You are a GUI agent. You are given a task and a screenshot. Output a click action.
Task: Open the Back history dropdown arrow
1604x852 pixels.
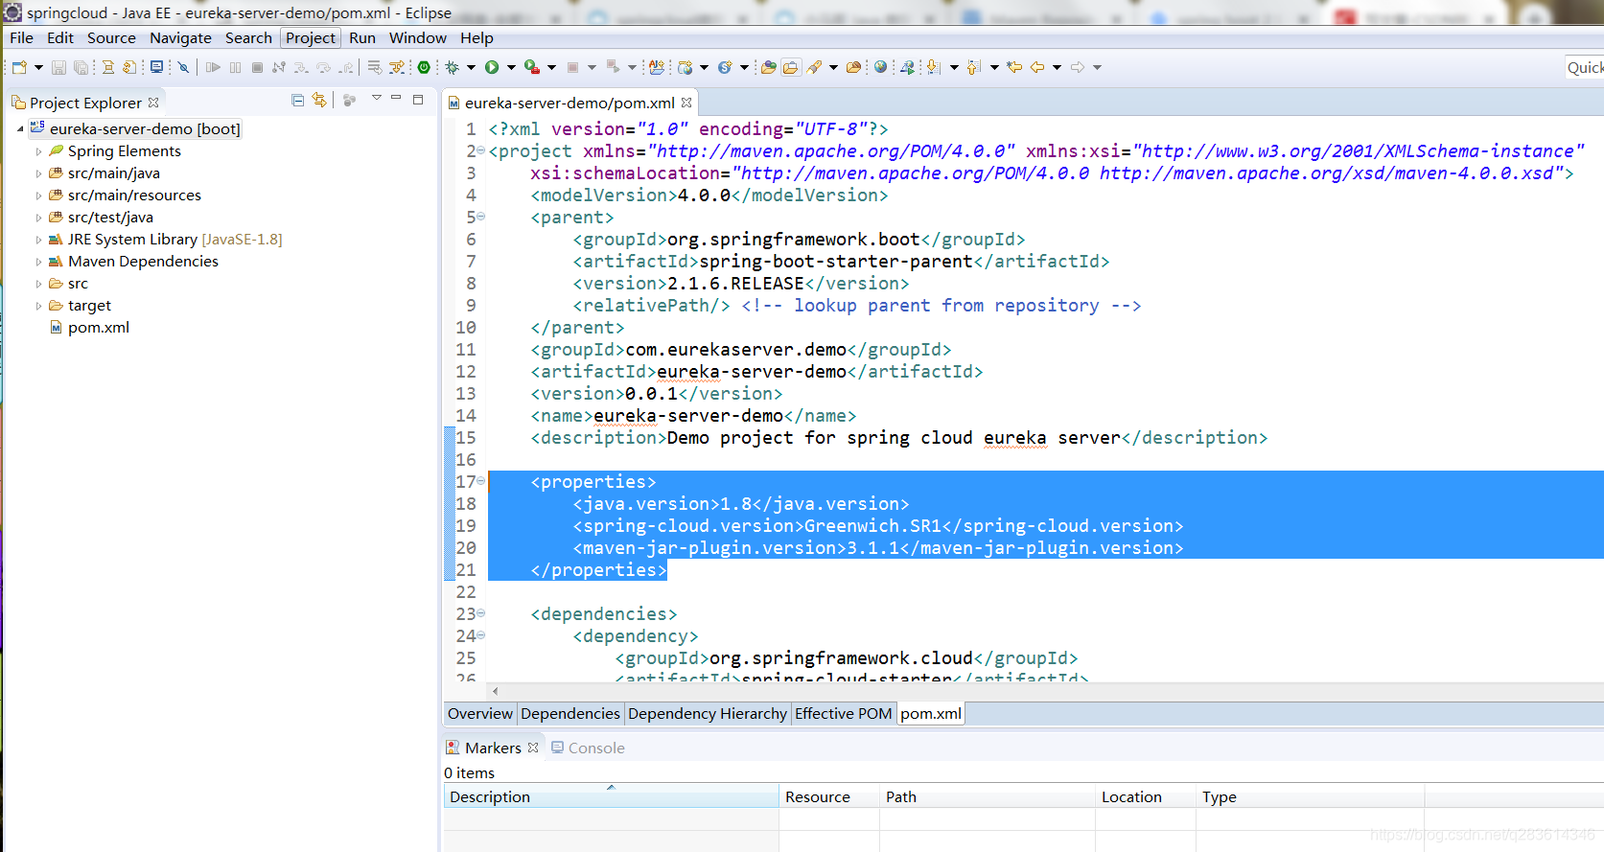click(1057, 67)
